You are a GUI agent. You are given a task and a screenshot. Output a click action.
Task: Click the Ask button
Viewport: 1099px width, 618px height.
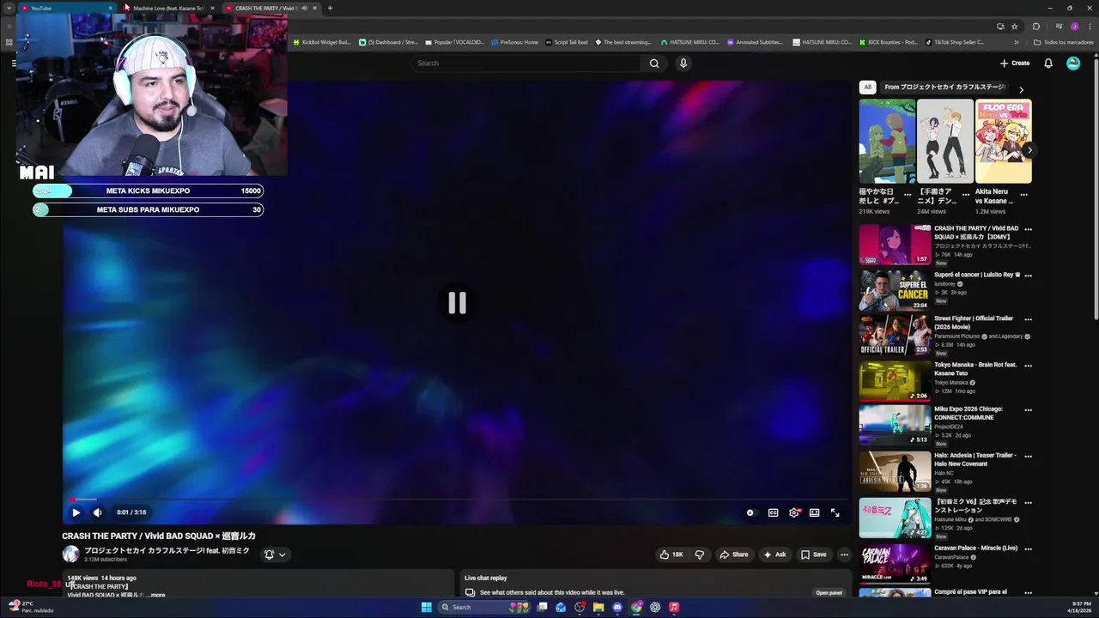774,554
